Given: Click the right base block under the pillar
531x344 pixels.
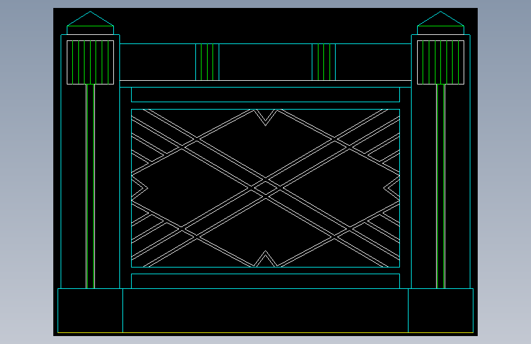Looking at the screenshot, I should point(440,310).
